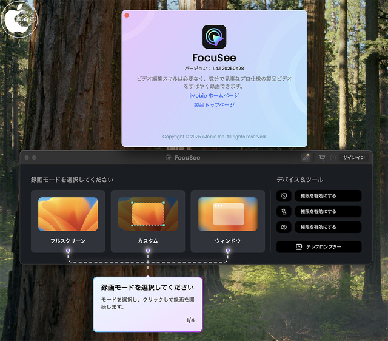Open the iMobie ホームページ link
This screenshot has width=388, height=341.
[214, 96]
